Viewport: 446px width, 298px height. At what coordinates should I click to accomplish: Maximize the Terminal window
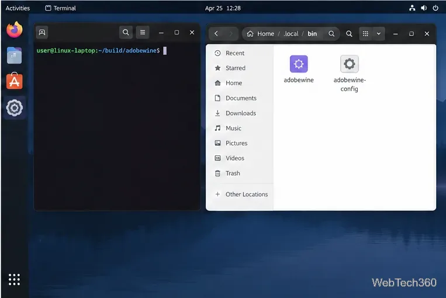[177, 32]
